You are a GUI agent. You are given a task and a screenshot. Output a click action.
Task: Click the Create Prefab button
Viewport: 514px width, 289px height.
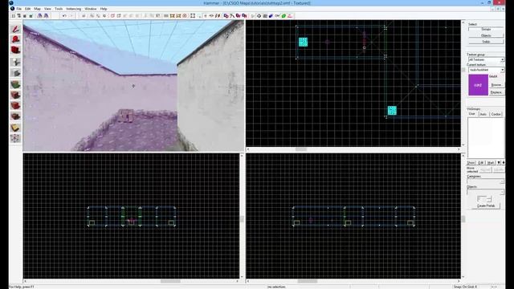[486, 206]
